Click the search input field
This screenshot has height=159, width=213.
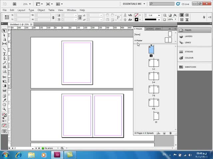(x=162, y=4)
